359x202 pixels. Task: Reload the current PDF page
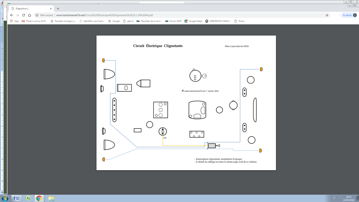pos(24,15)
